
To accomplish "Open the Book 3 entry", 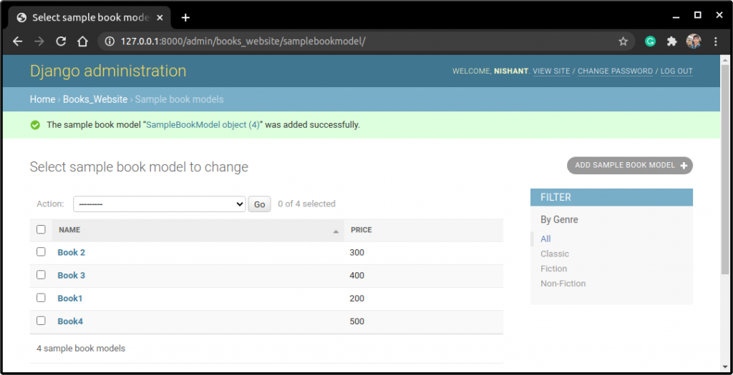I will tap(71, 275).
